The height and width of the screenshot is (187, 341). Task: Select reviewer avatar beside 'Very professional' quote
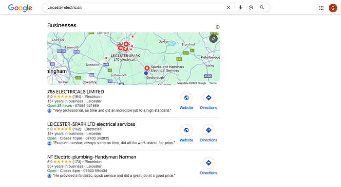49,111
